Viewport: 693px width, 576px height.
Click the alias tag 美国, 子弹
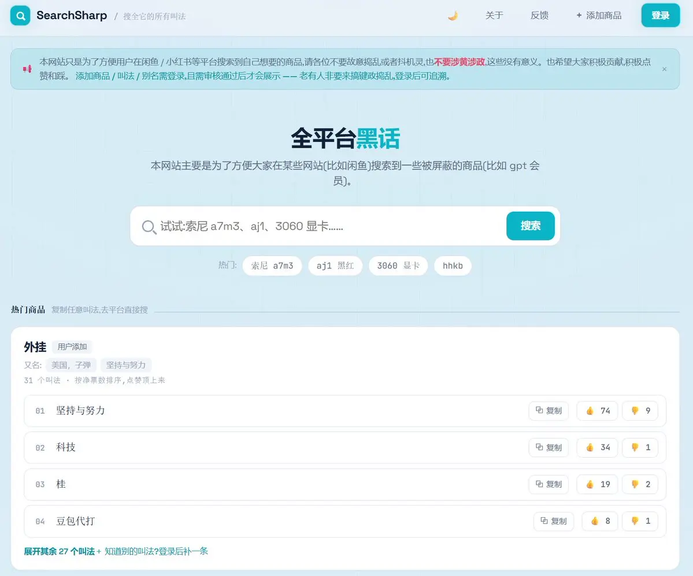click(x=71, y=365)
